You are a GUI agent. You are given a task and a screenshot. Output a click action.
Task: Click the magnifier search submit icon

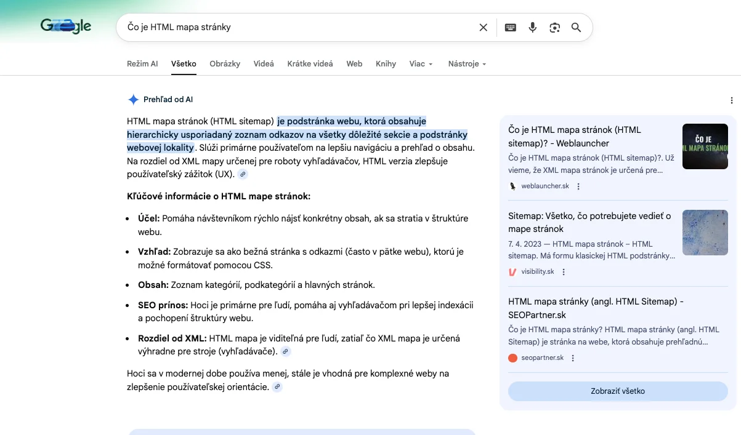coord(576,27)
